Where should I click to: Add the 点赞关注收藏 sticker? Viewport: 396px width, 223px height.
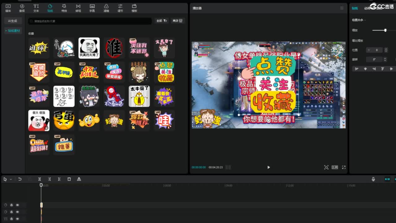(x=164, y=72)
